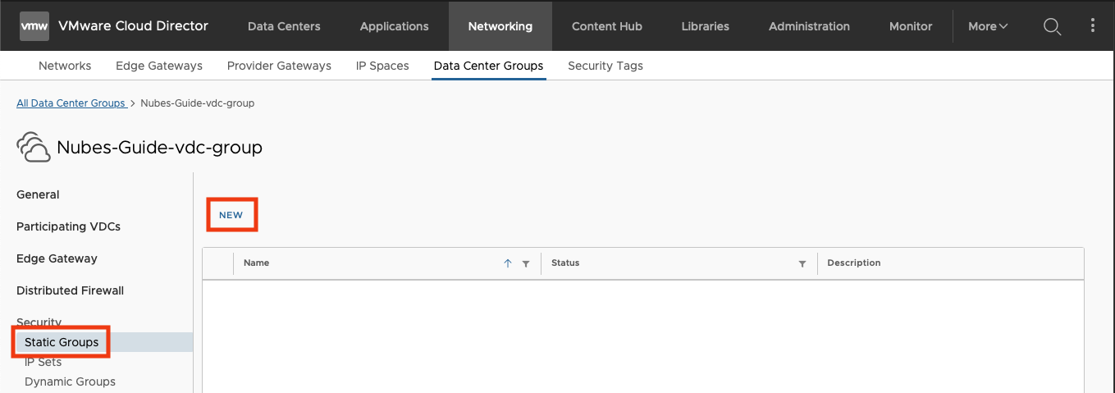Sort by the Description column header
The image size is (1115, 393).
click(854, 263)
